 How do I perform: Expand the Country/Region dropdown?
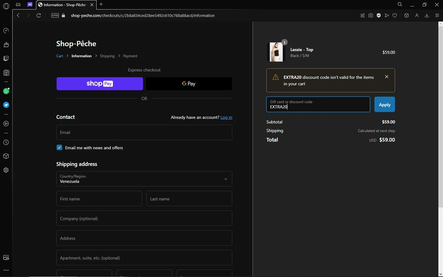[144, 179]
